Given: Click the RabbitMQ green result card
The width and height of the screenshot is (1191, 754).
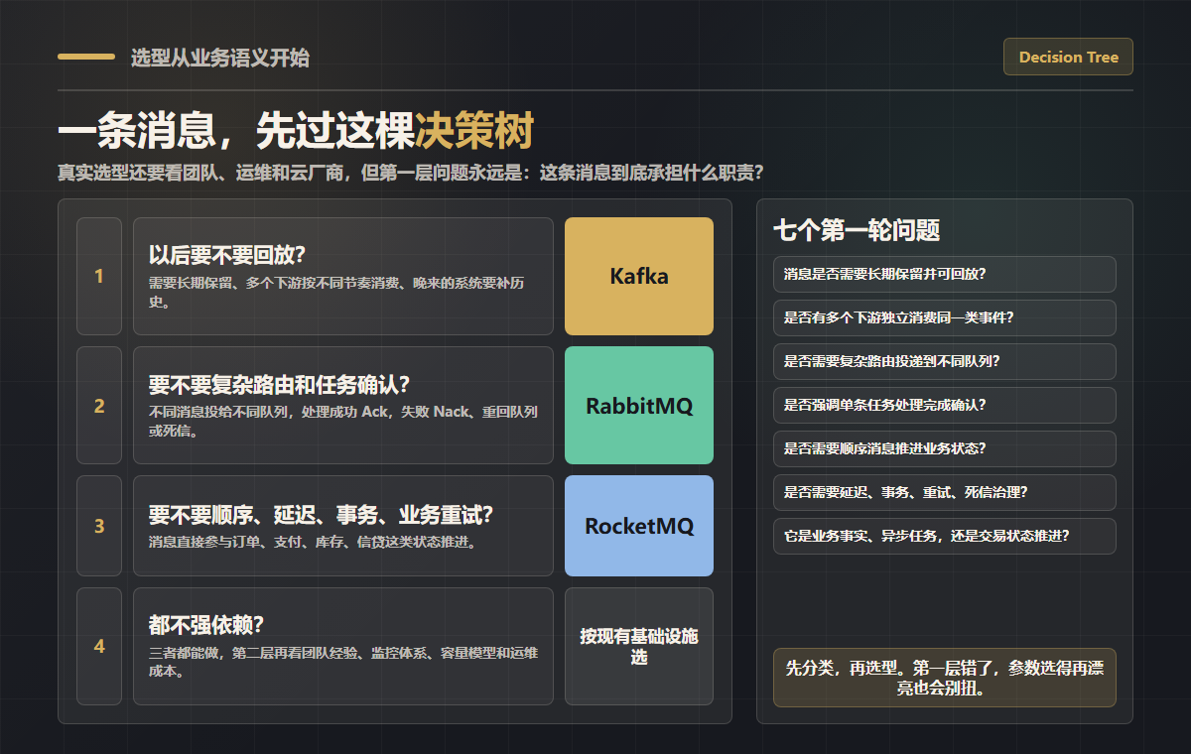Looking at the screenshot, I should [639, 405].
